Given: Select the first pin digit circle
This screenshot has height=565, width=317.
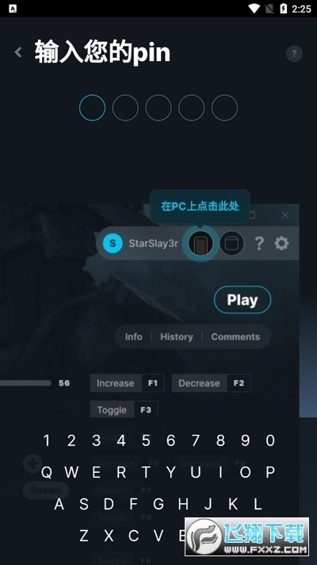Looking at the screenshot, I should [92, 108].
